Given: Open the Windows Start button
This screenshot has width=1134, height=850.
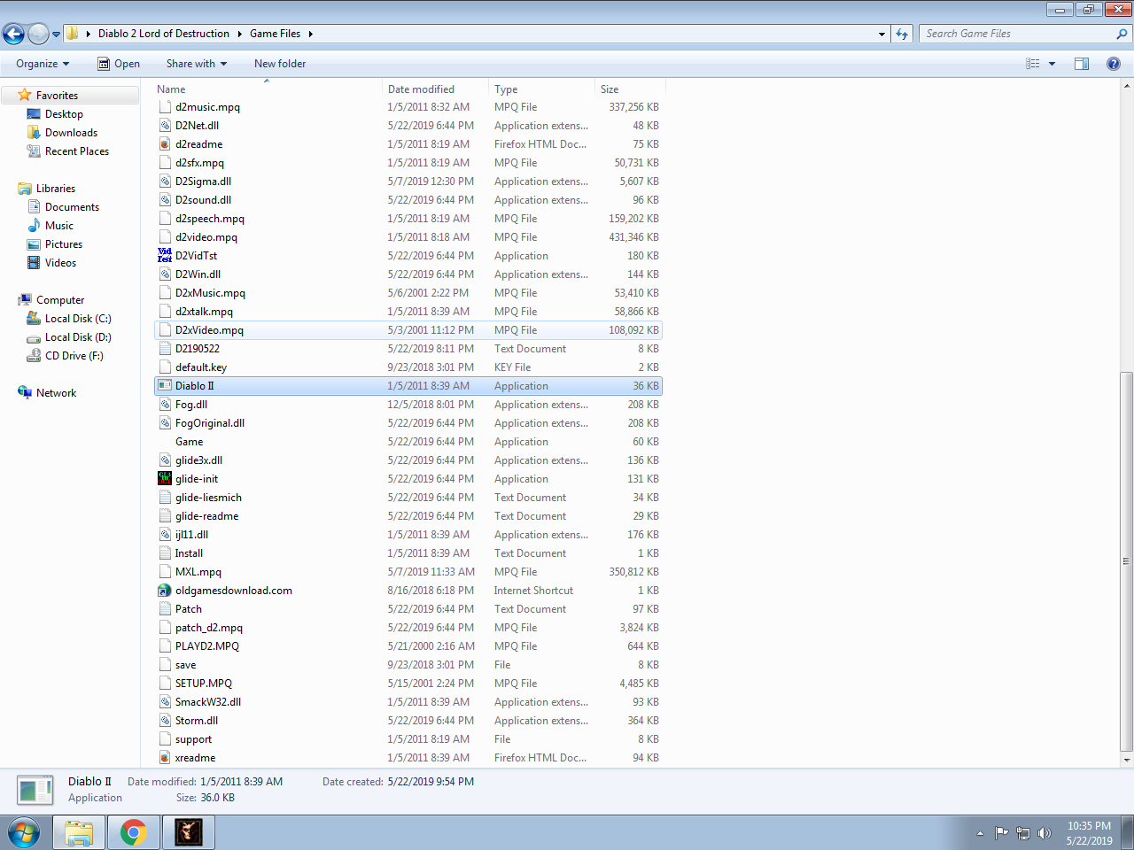Looking at the screenshot, I should tap(24, 832).
